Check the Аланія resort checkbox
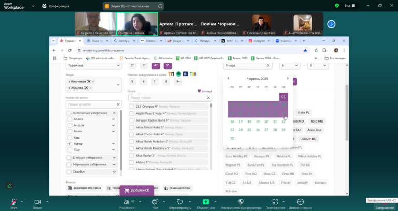This screenshot has height=211, width=398. pyautogui.click(x=70, y=119)
